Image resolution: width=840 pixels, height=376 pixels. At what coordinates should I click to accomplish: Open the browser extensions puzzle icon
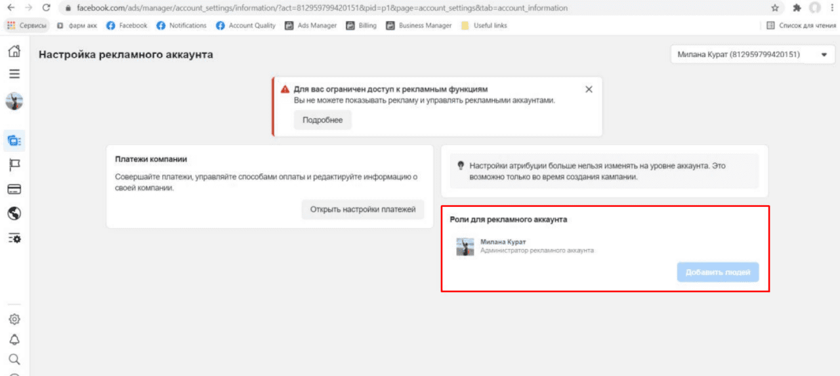[797, 8]
